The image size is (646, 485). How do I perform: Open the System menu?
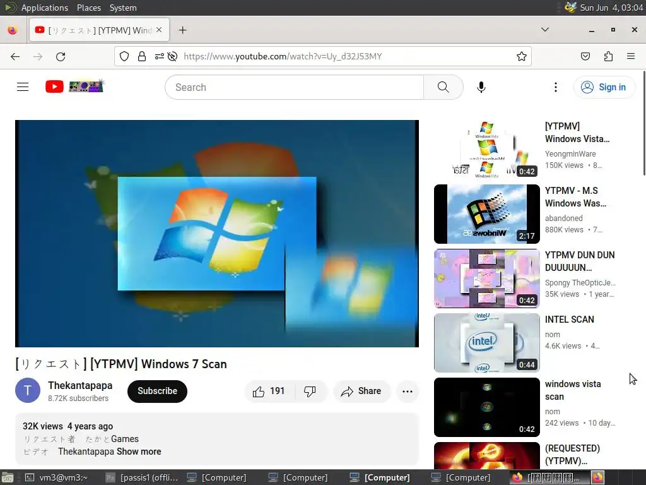pos(123,8)
